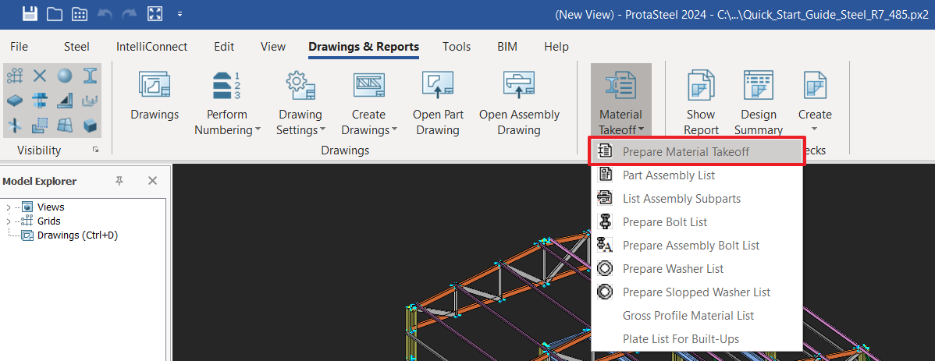Toggle sphere visibility icon in Visibility group

[66, 76]
